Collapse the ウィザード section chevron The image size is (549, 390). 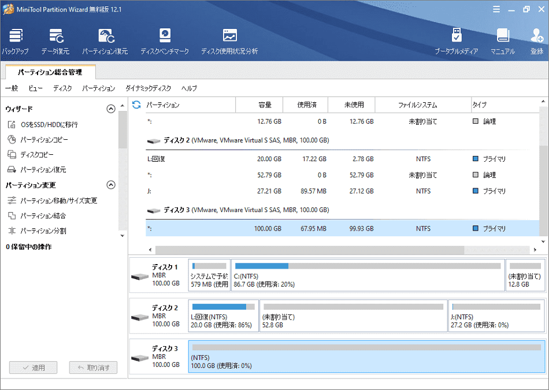tap(111, 109)
